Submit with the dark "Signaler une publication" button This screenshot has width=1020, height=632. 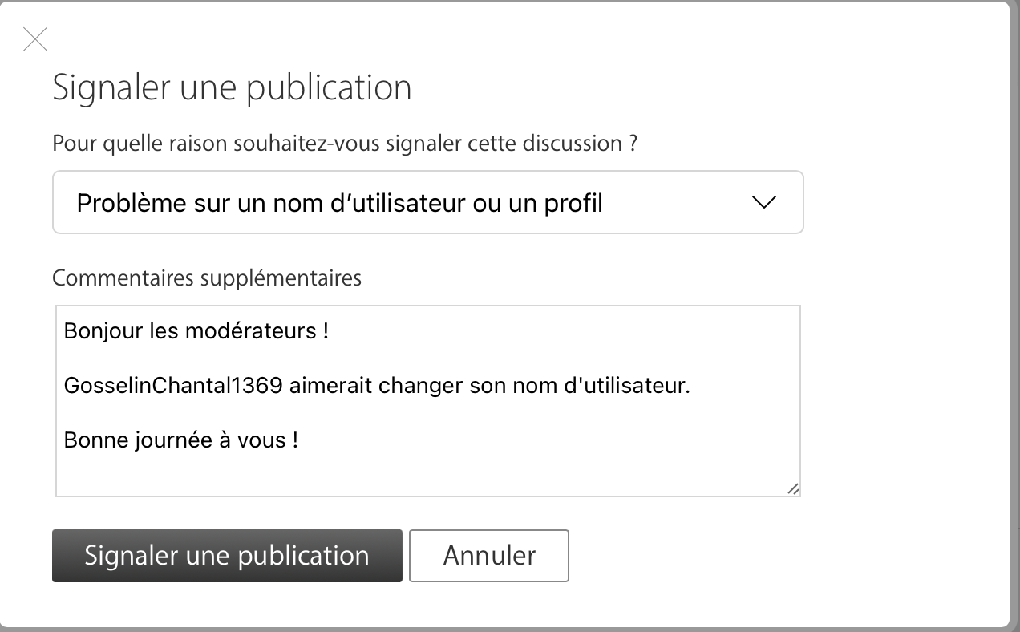[227, 555]
